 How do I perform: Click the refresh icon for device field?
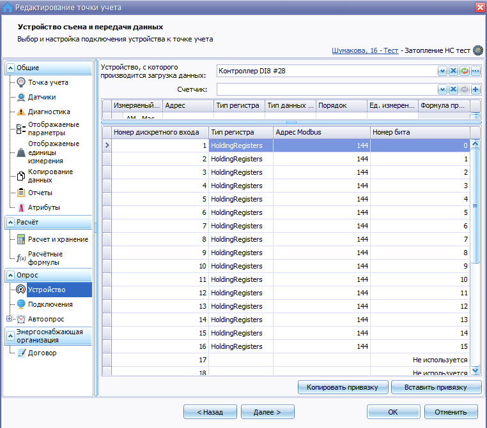465,71
